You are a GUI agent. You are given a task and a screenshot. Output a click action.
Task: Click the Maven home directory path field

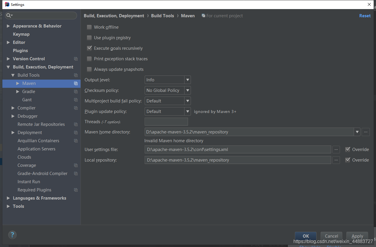(249, 132)
